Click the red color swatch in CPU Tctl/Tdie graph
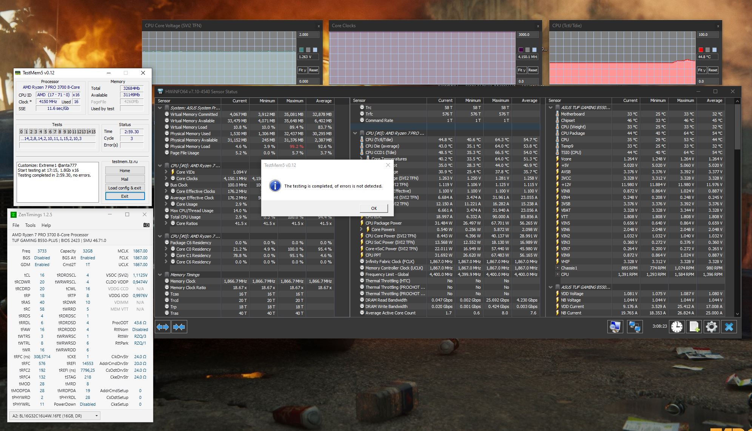 (x=701, y=50)
